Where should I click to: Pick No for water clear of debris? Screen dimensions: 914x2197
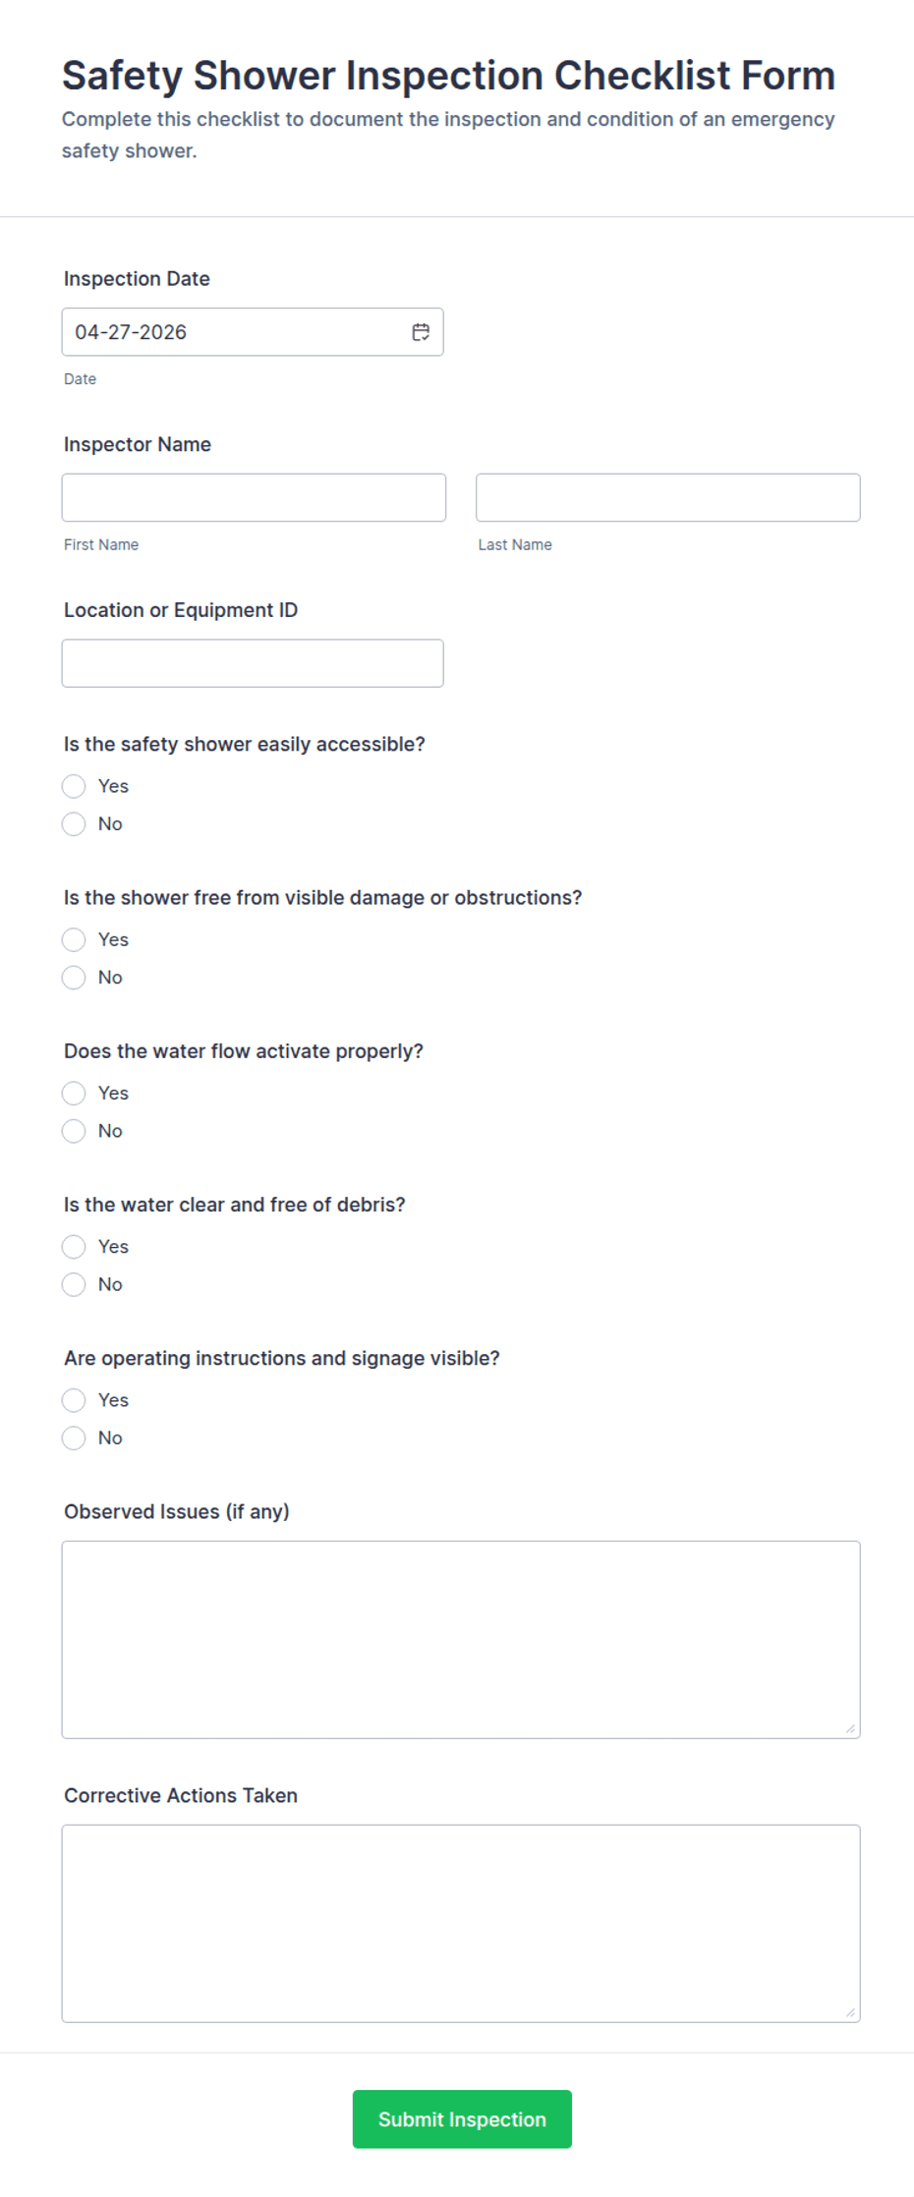[x=74, y=1284]
